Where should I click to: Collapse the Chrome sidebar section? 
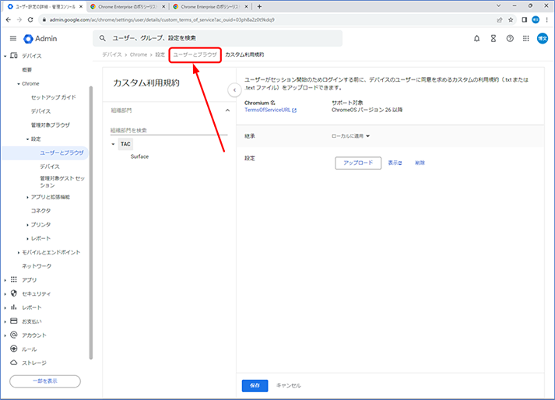(19, 84)
